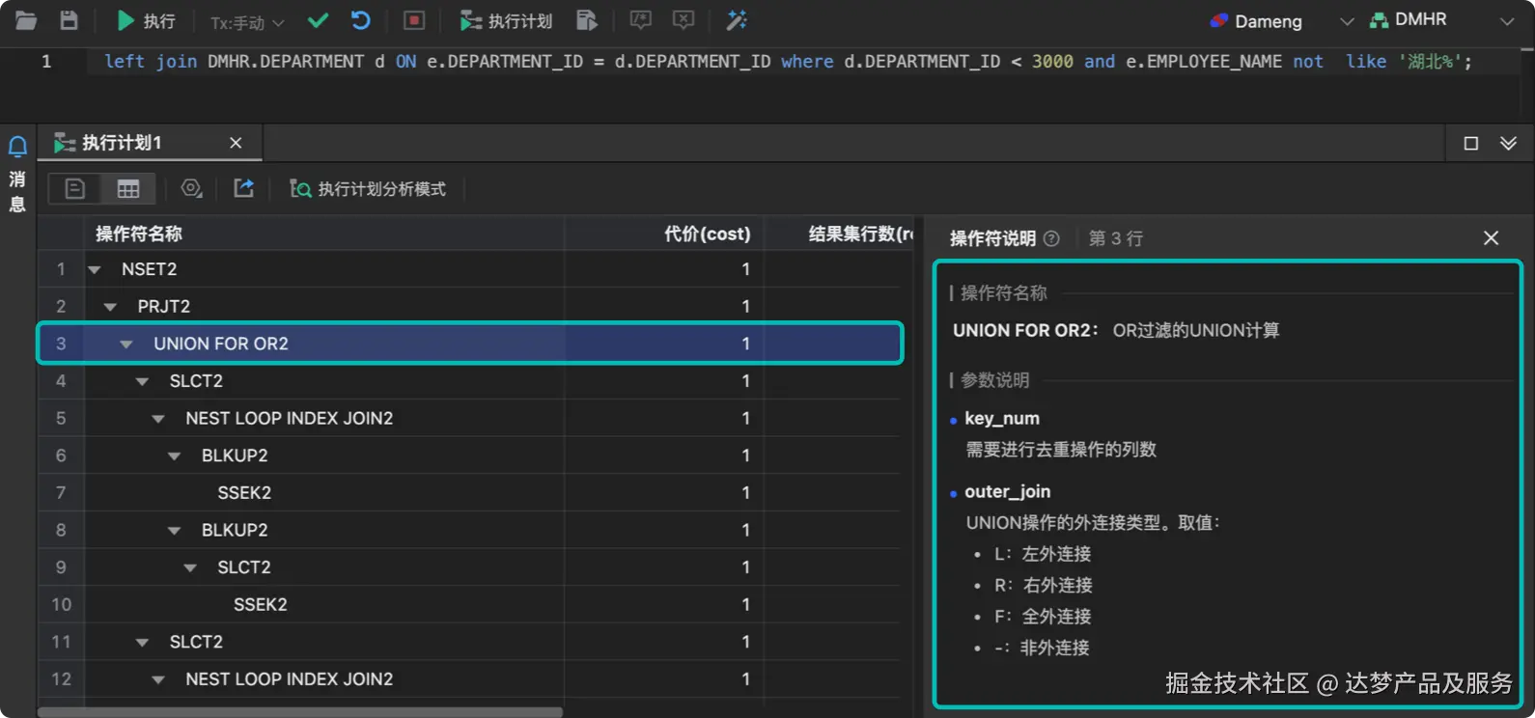Select the SSEK2 operator in row 7

pyautogui.click(x=244, y=493)
